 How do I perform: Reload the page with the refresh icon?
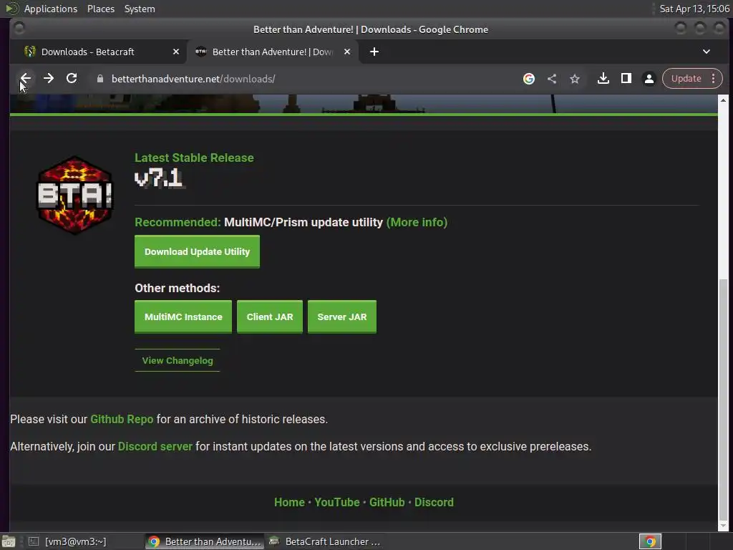pyautogui.click(x=72, y=79)
